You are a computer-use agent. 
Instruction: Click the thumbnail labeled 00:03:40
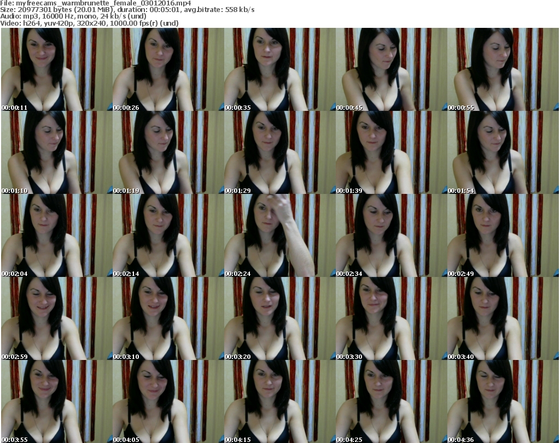(x=503, y=318)
